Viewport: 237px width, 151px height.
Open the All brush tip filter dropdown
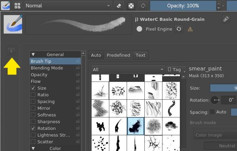pyautogui.click(x=128, y=69)
